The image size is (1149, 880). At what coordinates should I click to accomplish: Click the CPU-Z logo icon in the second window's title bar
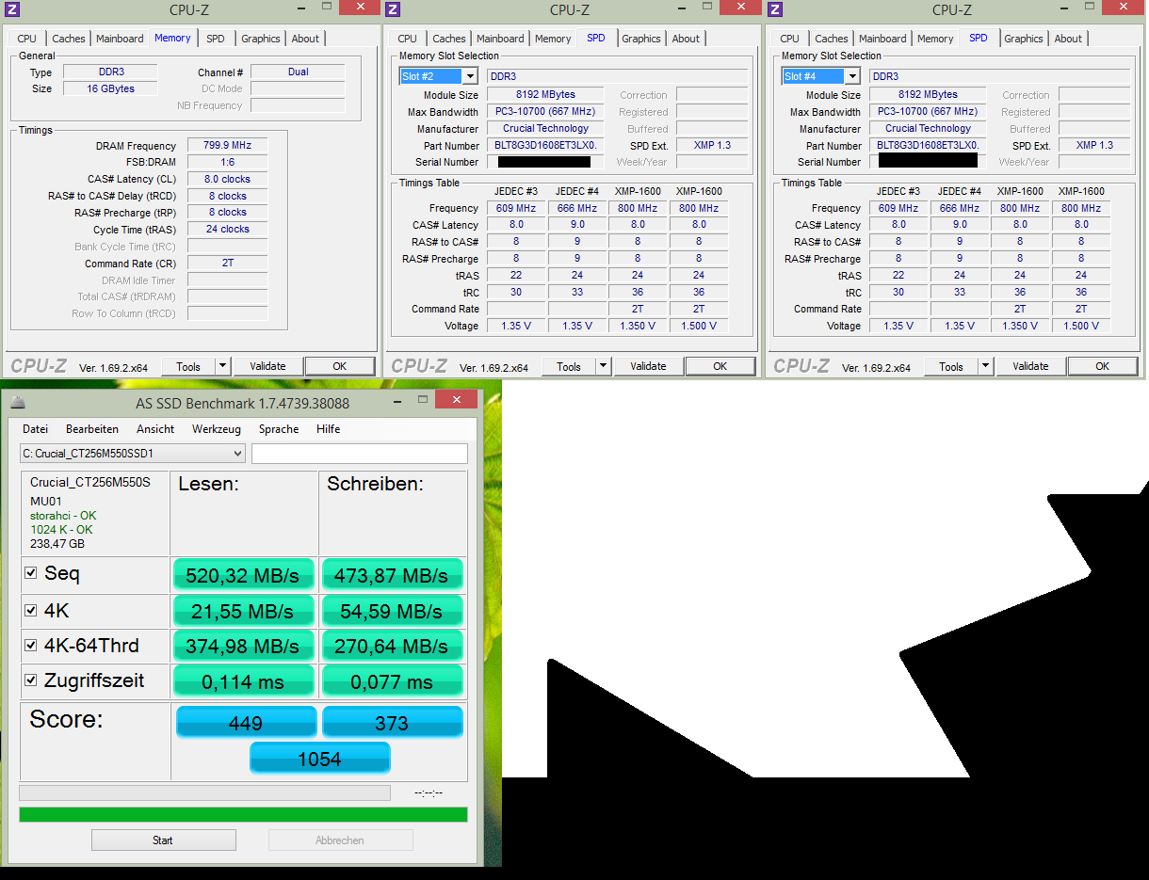pyautogui.click(x=393, y=9)
